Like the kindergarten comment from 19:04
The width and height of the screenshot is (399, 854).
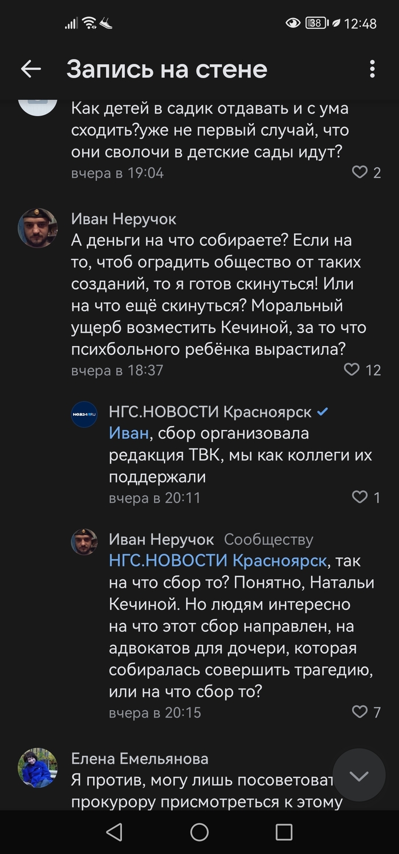pos(360,172)
